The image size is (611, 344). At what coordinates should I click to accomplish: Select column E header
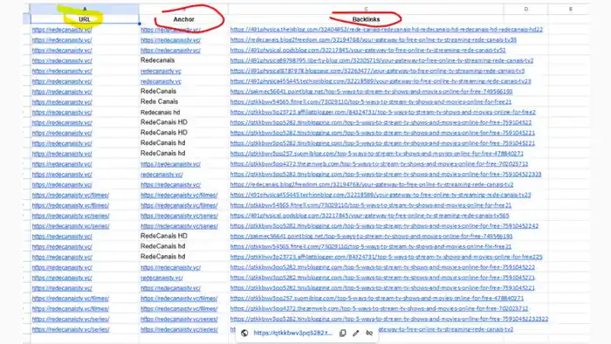tap(571, 9)
